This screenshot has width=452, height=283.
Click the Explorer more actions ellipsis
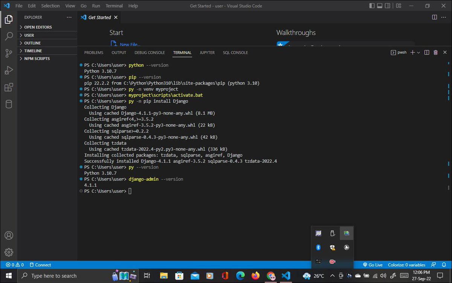(69, 17)
